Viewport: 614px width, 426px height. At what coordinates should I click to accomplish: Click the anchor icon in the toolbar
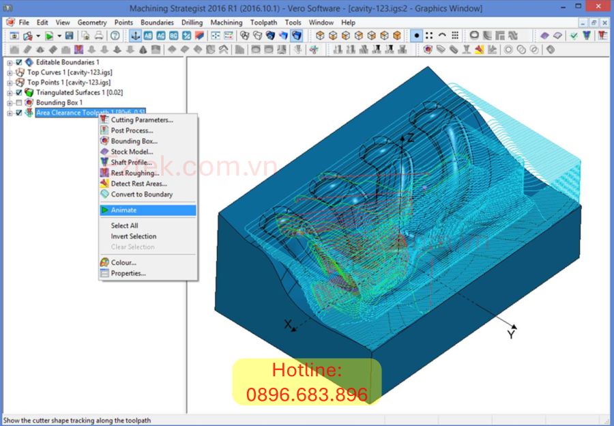(136, 35)
